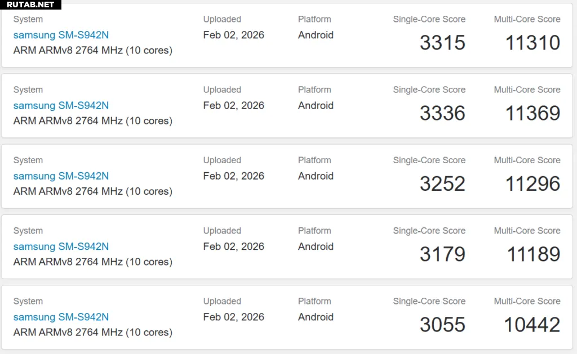Viewport: 577px width, 354px height.
Task: Select the multi-core score 11369
Action: point(532,113)
